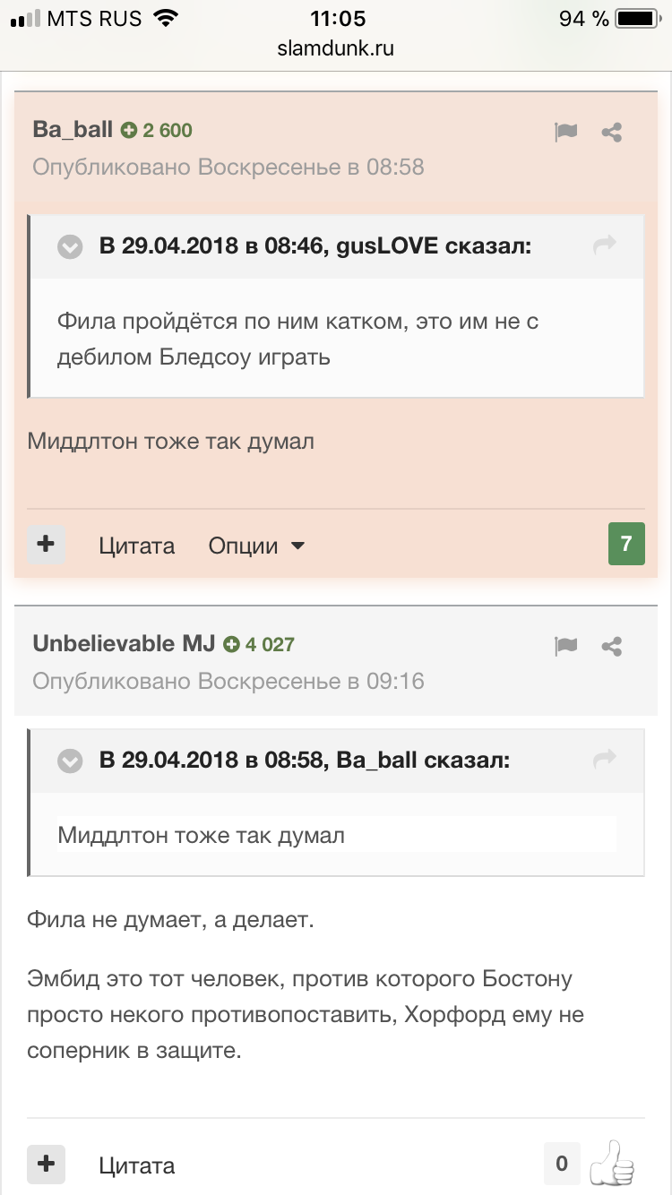Toggle multiquote plus on Unbelievable MJ's post

pyautogui.click(x=47, y=1164)
